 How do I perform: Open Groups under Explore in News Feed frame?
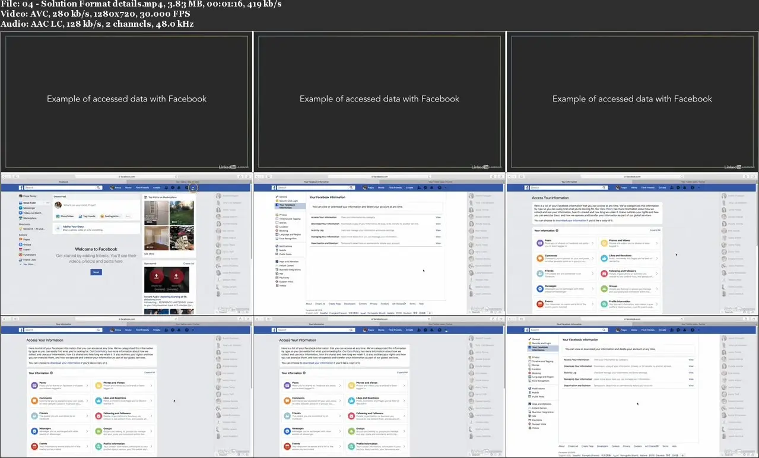coord(25,244)
